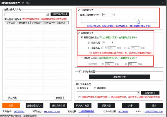The width and height of the screenshot is (167, 117).
Task: Click the 退出 button
Action: pos(154,106)
